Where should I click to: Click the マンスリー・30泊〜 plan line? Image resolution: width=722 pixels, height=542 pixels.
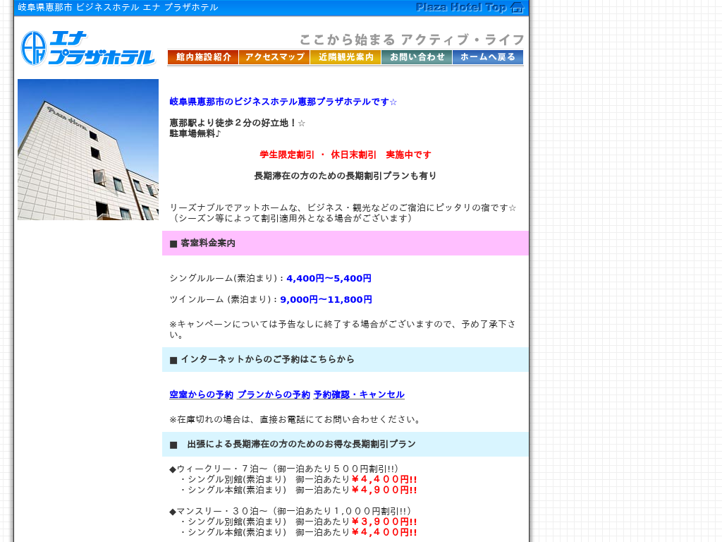(x=290, y=512)
